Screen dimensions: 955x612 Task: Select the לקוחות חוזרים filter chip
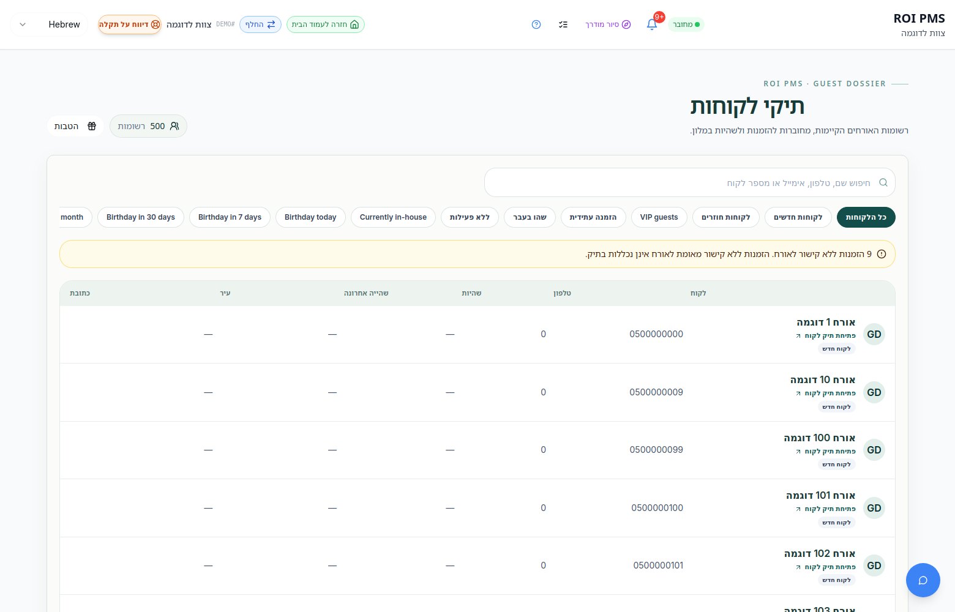pos(726,217)
